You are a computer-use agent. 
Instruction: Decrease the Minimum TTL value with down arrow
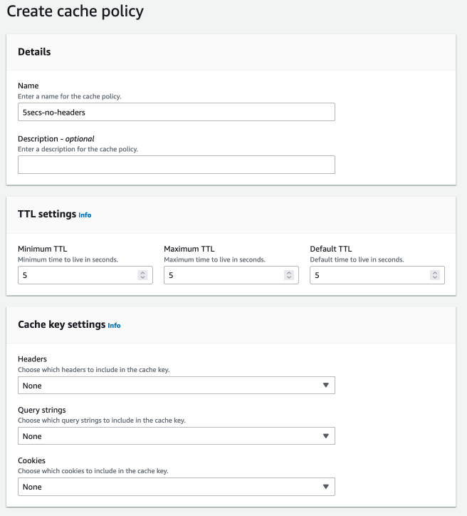point(142,278)
